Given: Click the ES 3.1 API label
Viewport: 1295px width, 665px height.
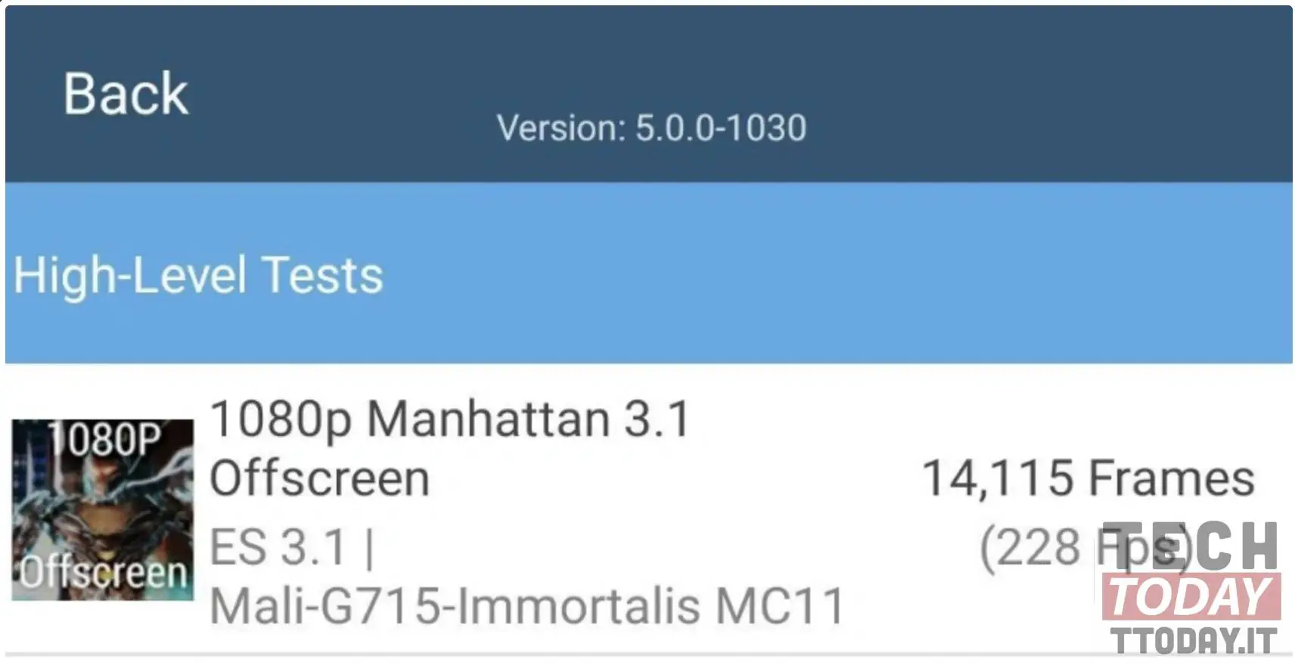Looking at the screenshot, I should click(292, 547).
